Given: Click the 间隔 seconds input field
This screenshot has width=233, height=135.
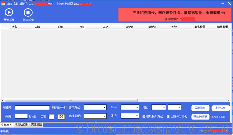Looking at the screenshot, I should [x=21, y=116].
